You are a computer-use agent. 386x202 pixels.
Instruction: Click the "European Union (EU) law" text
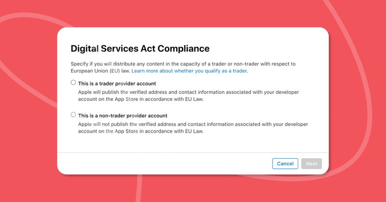pyautogui.click(x=100, y=71)
